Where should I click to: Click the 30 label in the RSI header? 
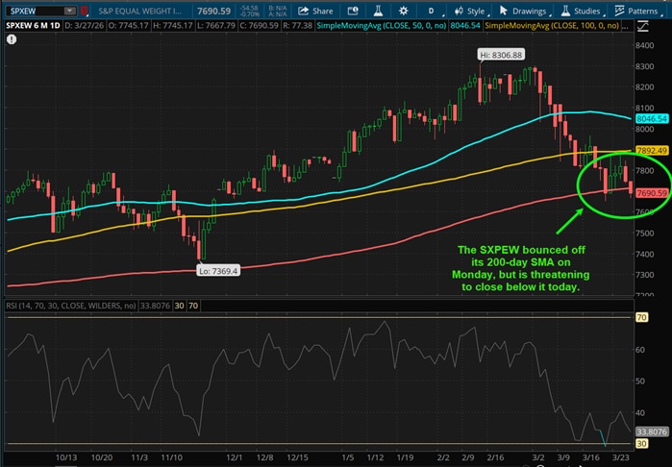[179, 306]
